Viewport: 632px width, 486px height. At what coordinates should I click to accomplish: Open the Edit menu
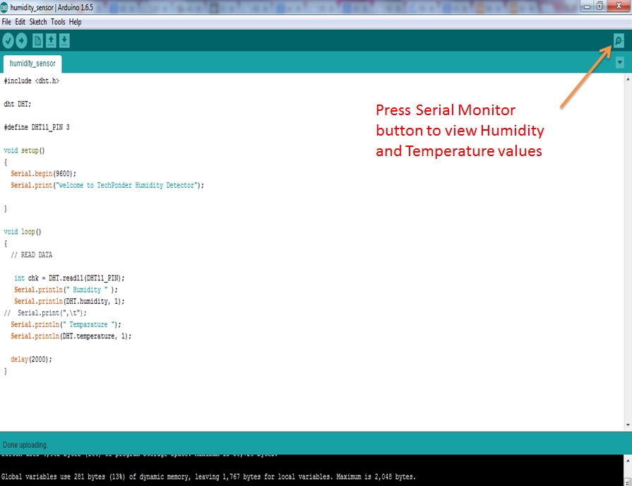[x=20, y=22]
